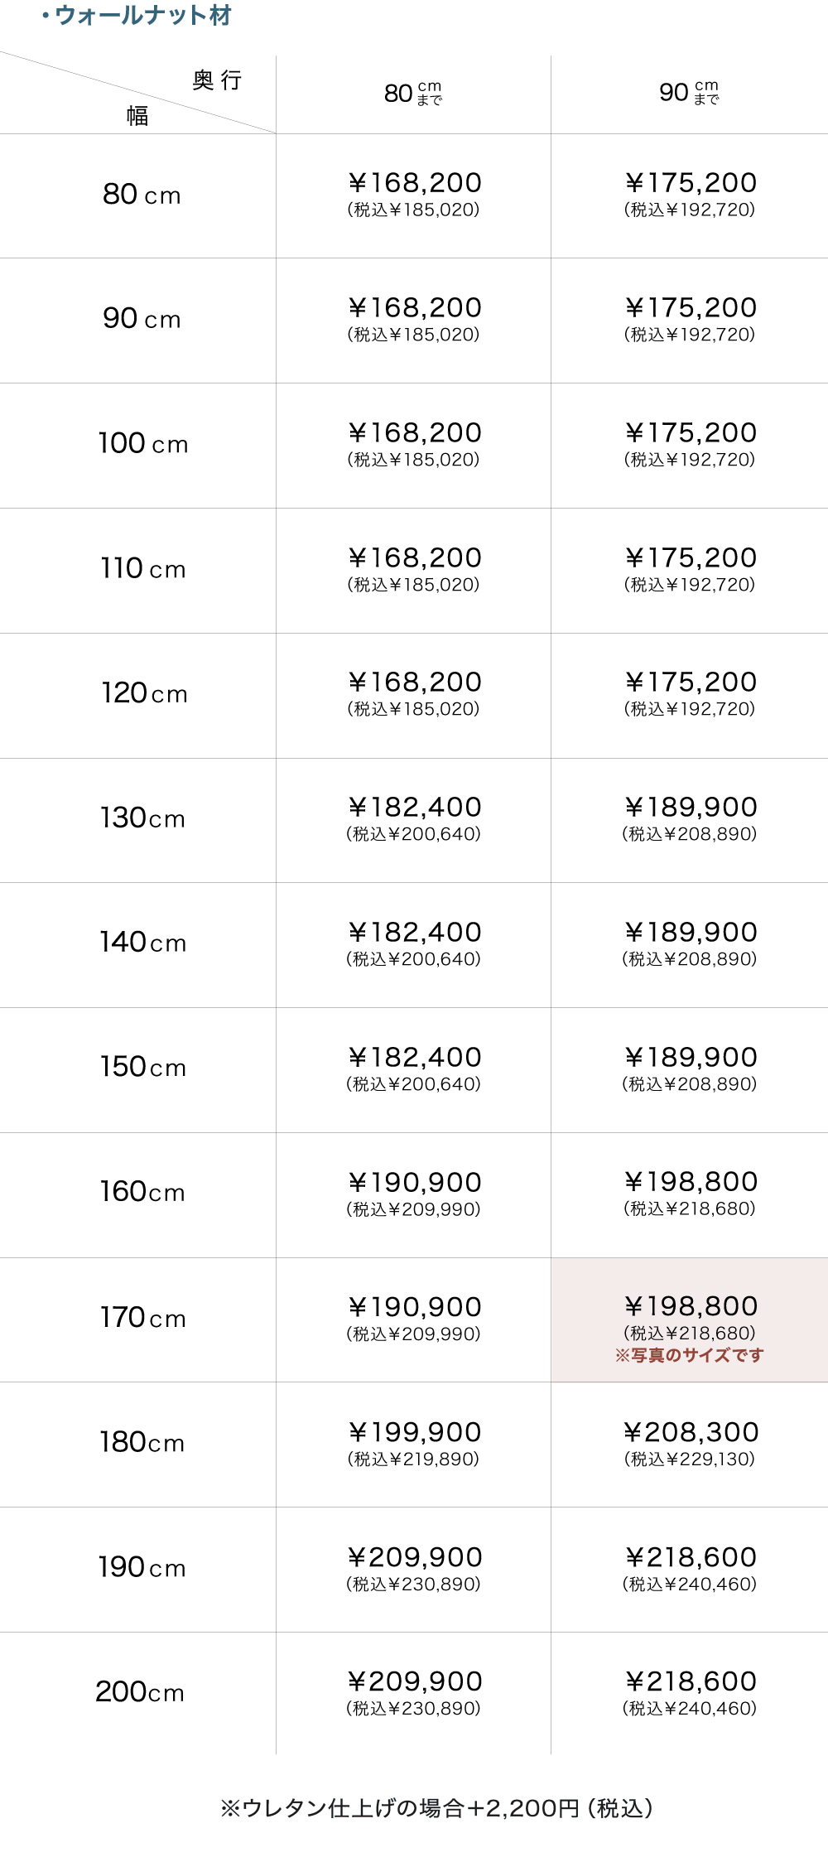Image resolution: width=828 pixels, height=1862 pixels.
Task: Pick ¥189,900 price in the 150cm row
Action: click(x=691, y=1058)
